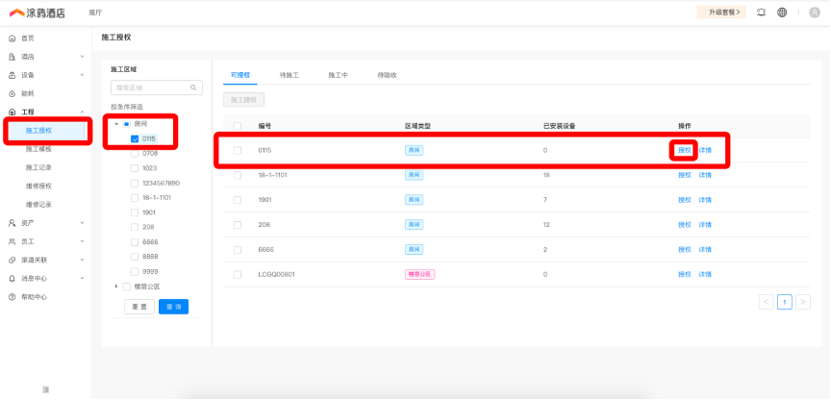Collapse the 房间 tree node arrow
831x400 pixels.
116,124
